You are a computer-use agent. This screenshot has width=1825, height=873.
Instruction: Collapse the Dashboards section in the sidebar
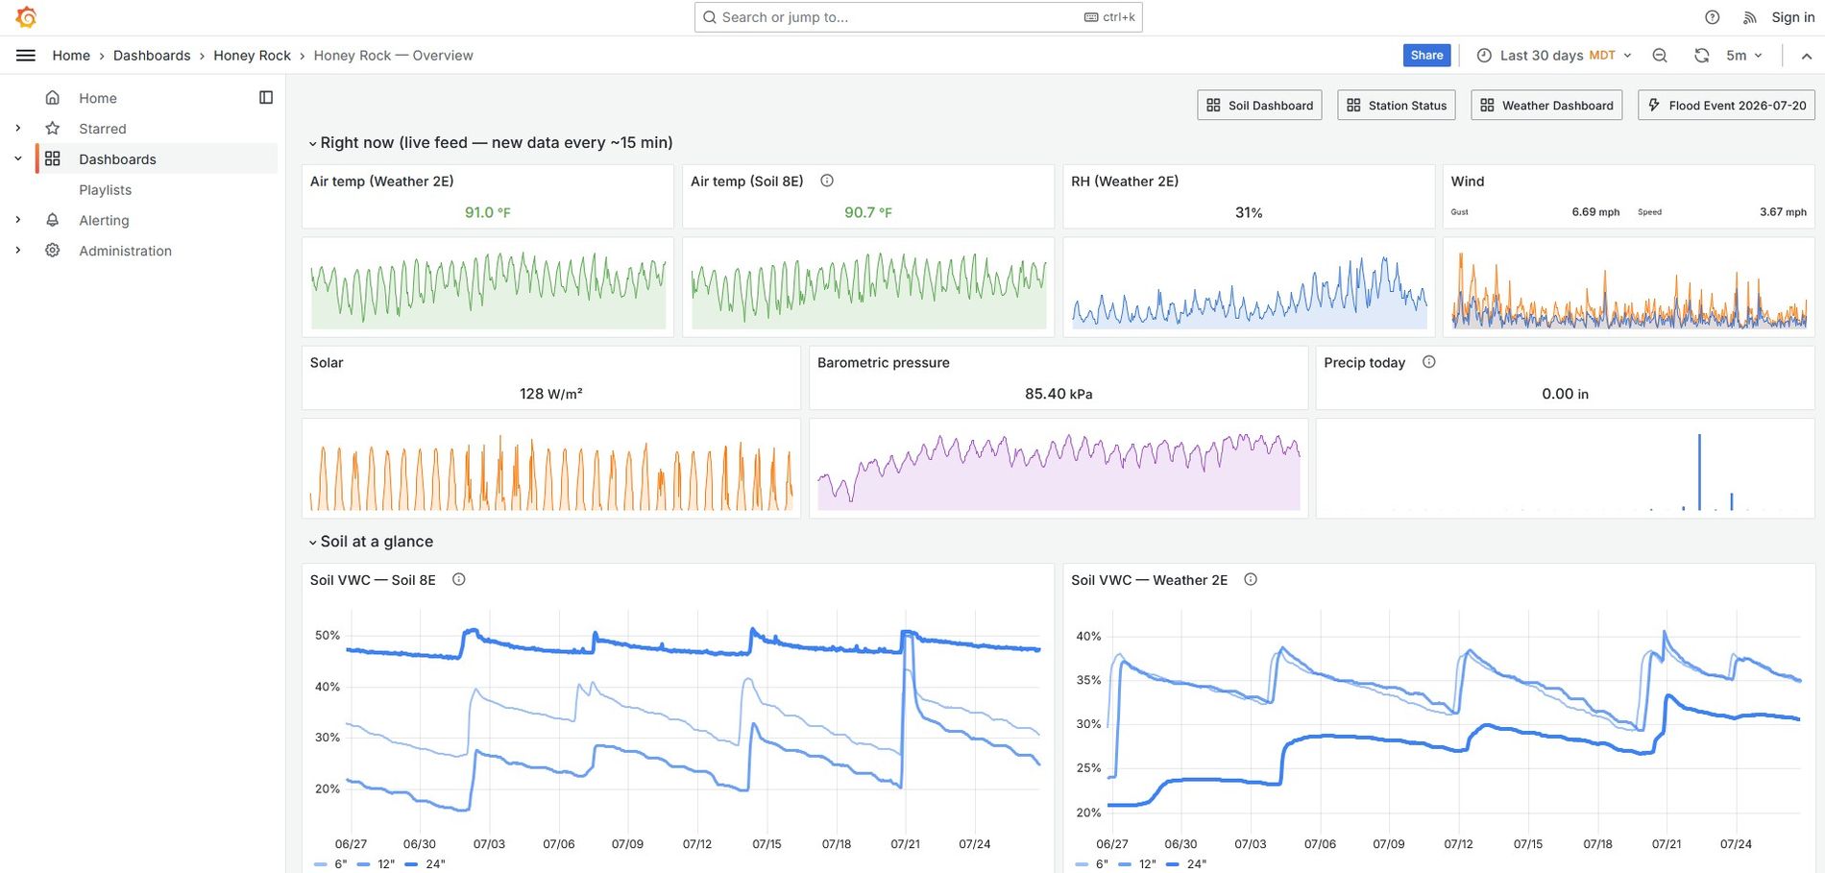click(x=17, y=159)
